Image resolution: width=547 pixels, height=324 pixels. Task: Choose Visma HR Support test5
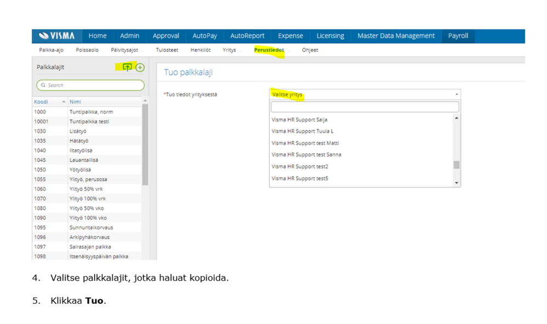point(361,178)
